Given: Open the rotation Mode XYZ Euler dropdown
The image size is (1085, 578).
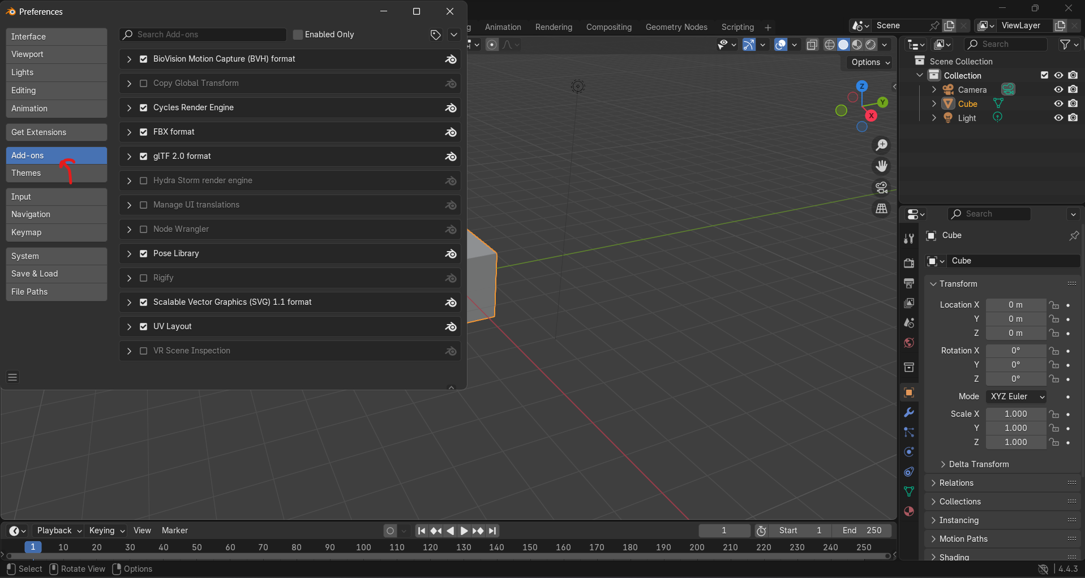Looking at the screenshot, I should coord(1016,396).
